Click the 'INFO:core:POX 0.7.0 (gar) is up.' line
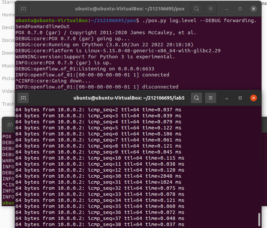 [x=63, y=63]
